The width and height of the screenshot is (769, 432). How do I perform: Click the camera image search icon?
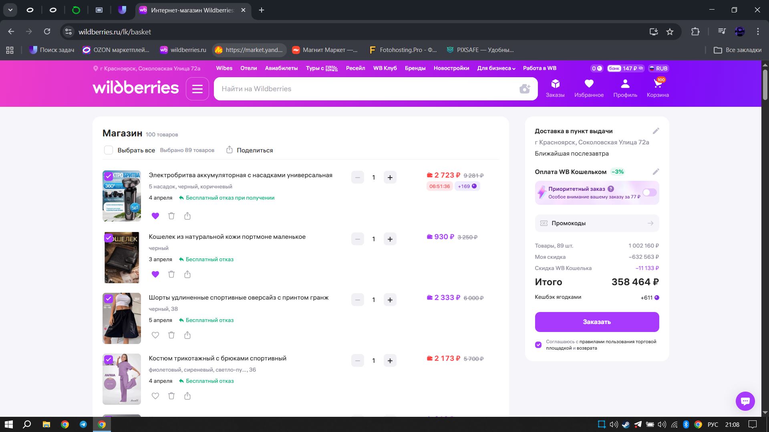coord(524,89)
